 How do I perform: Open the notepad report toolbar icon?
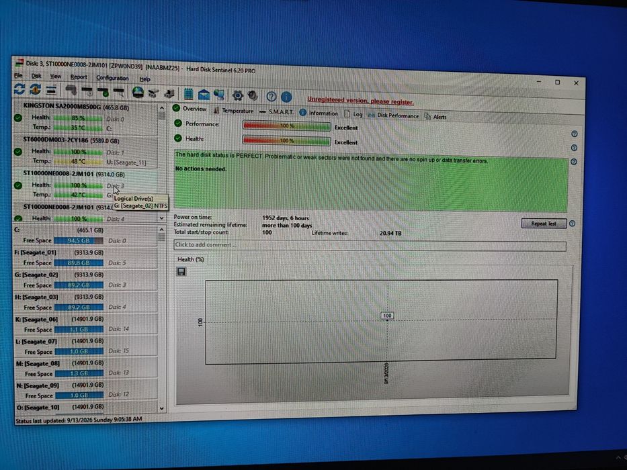pos(188,94)
